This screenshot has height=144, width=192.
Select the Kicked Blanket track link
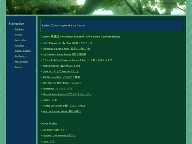62,66
